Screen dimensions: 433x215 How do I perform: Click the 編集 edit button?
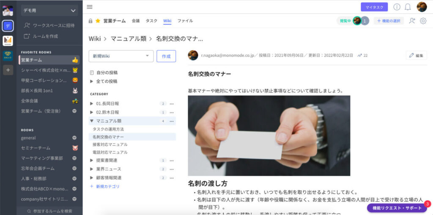416,55
